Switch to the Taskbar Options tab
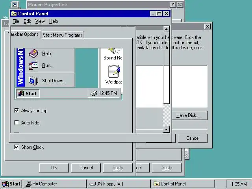 coord(24,34)
